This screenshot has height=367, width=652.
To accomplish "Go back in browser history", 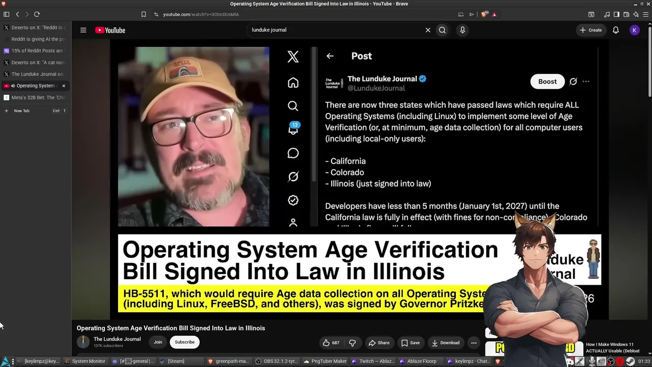I will point(17,14).
